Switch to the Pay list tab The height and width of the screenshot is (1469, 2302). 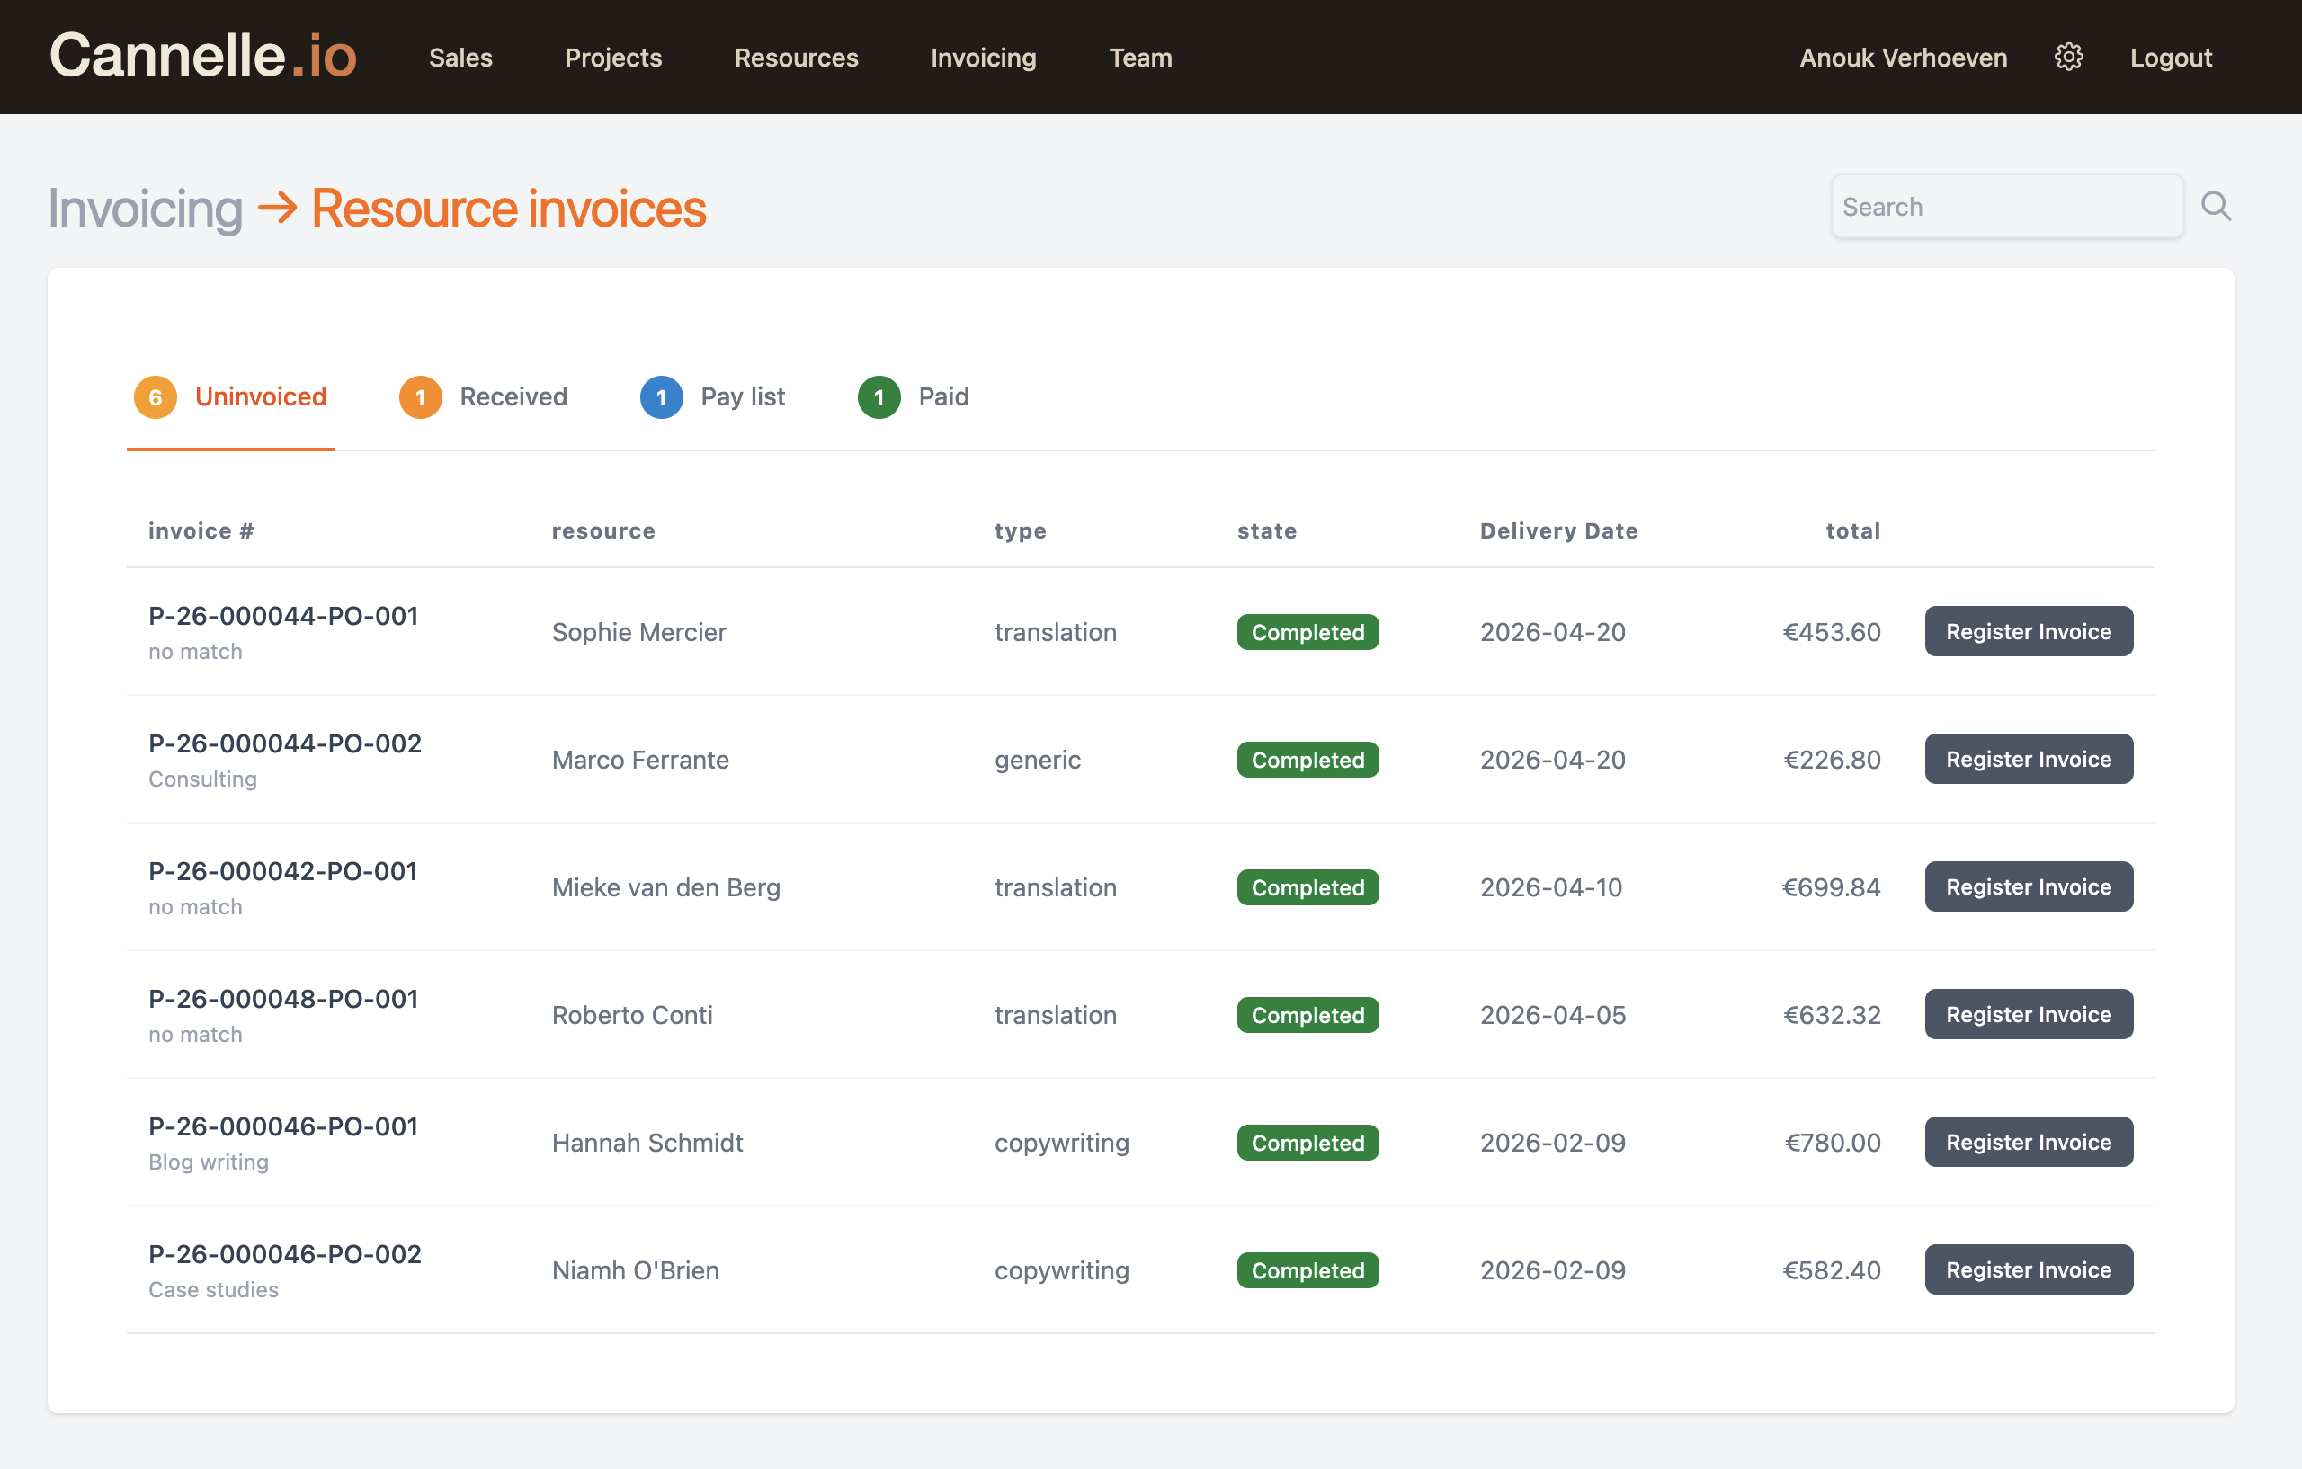(712, 396)
